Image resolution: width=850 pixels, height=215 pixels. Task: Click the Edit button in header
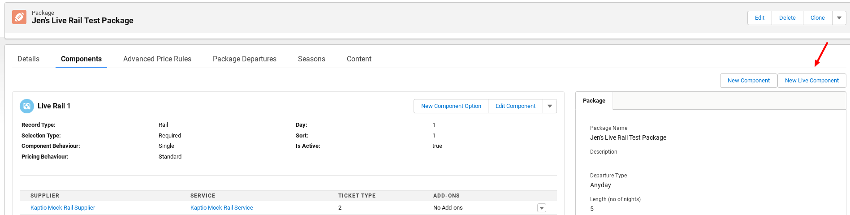pyautogui.click(x=759, y=18)
